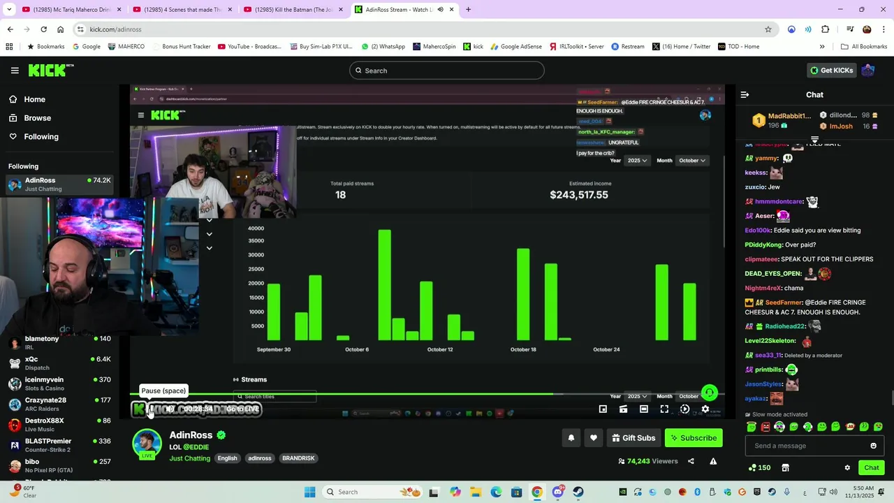894x503 pixels.
Task: Click the green Chat send button
Action: click(x=872, y=468)
